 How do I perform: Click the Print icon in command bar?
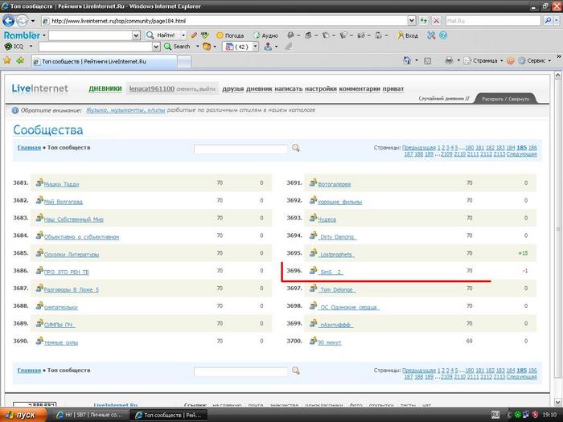pyautogui.click(x=449, y=60)
